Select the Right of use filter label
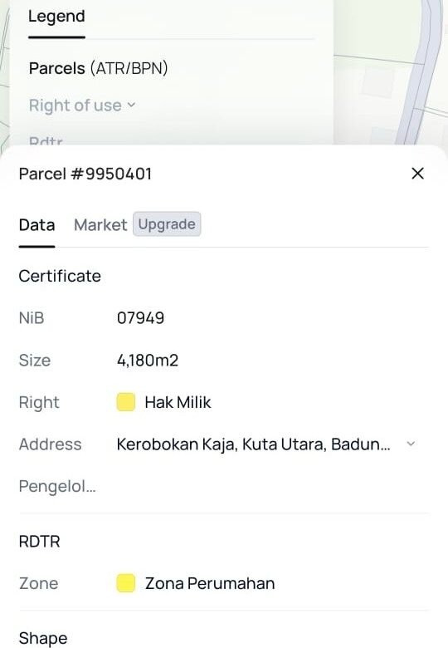Viewport: 448px width, 648px height. [x=75, y=106]
